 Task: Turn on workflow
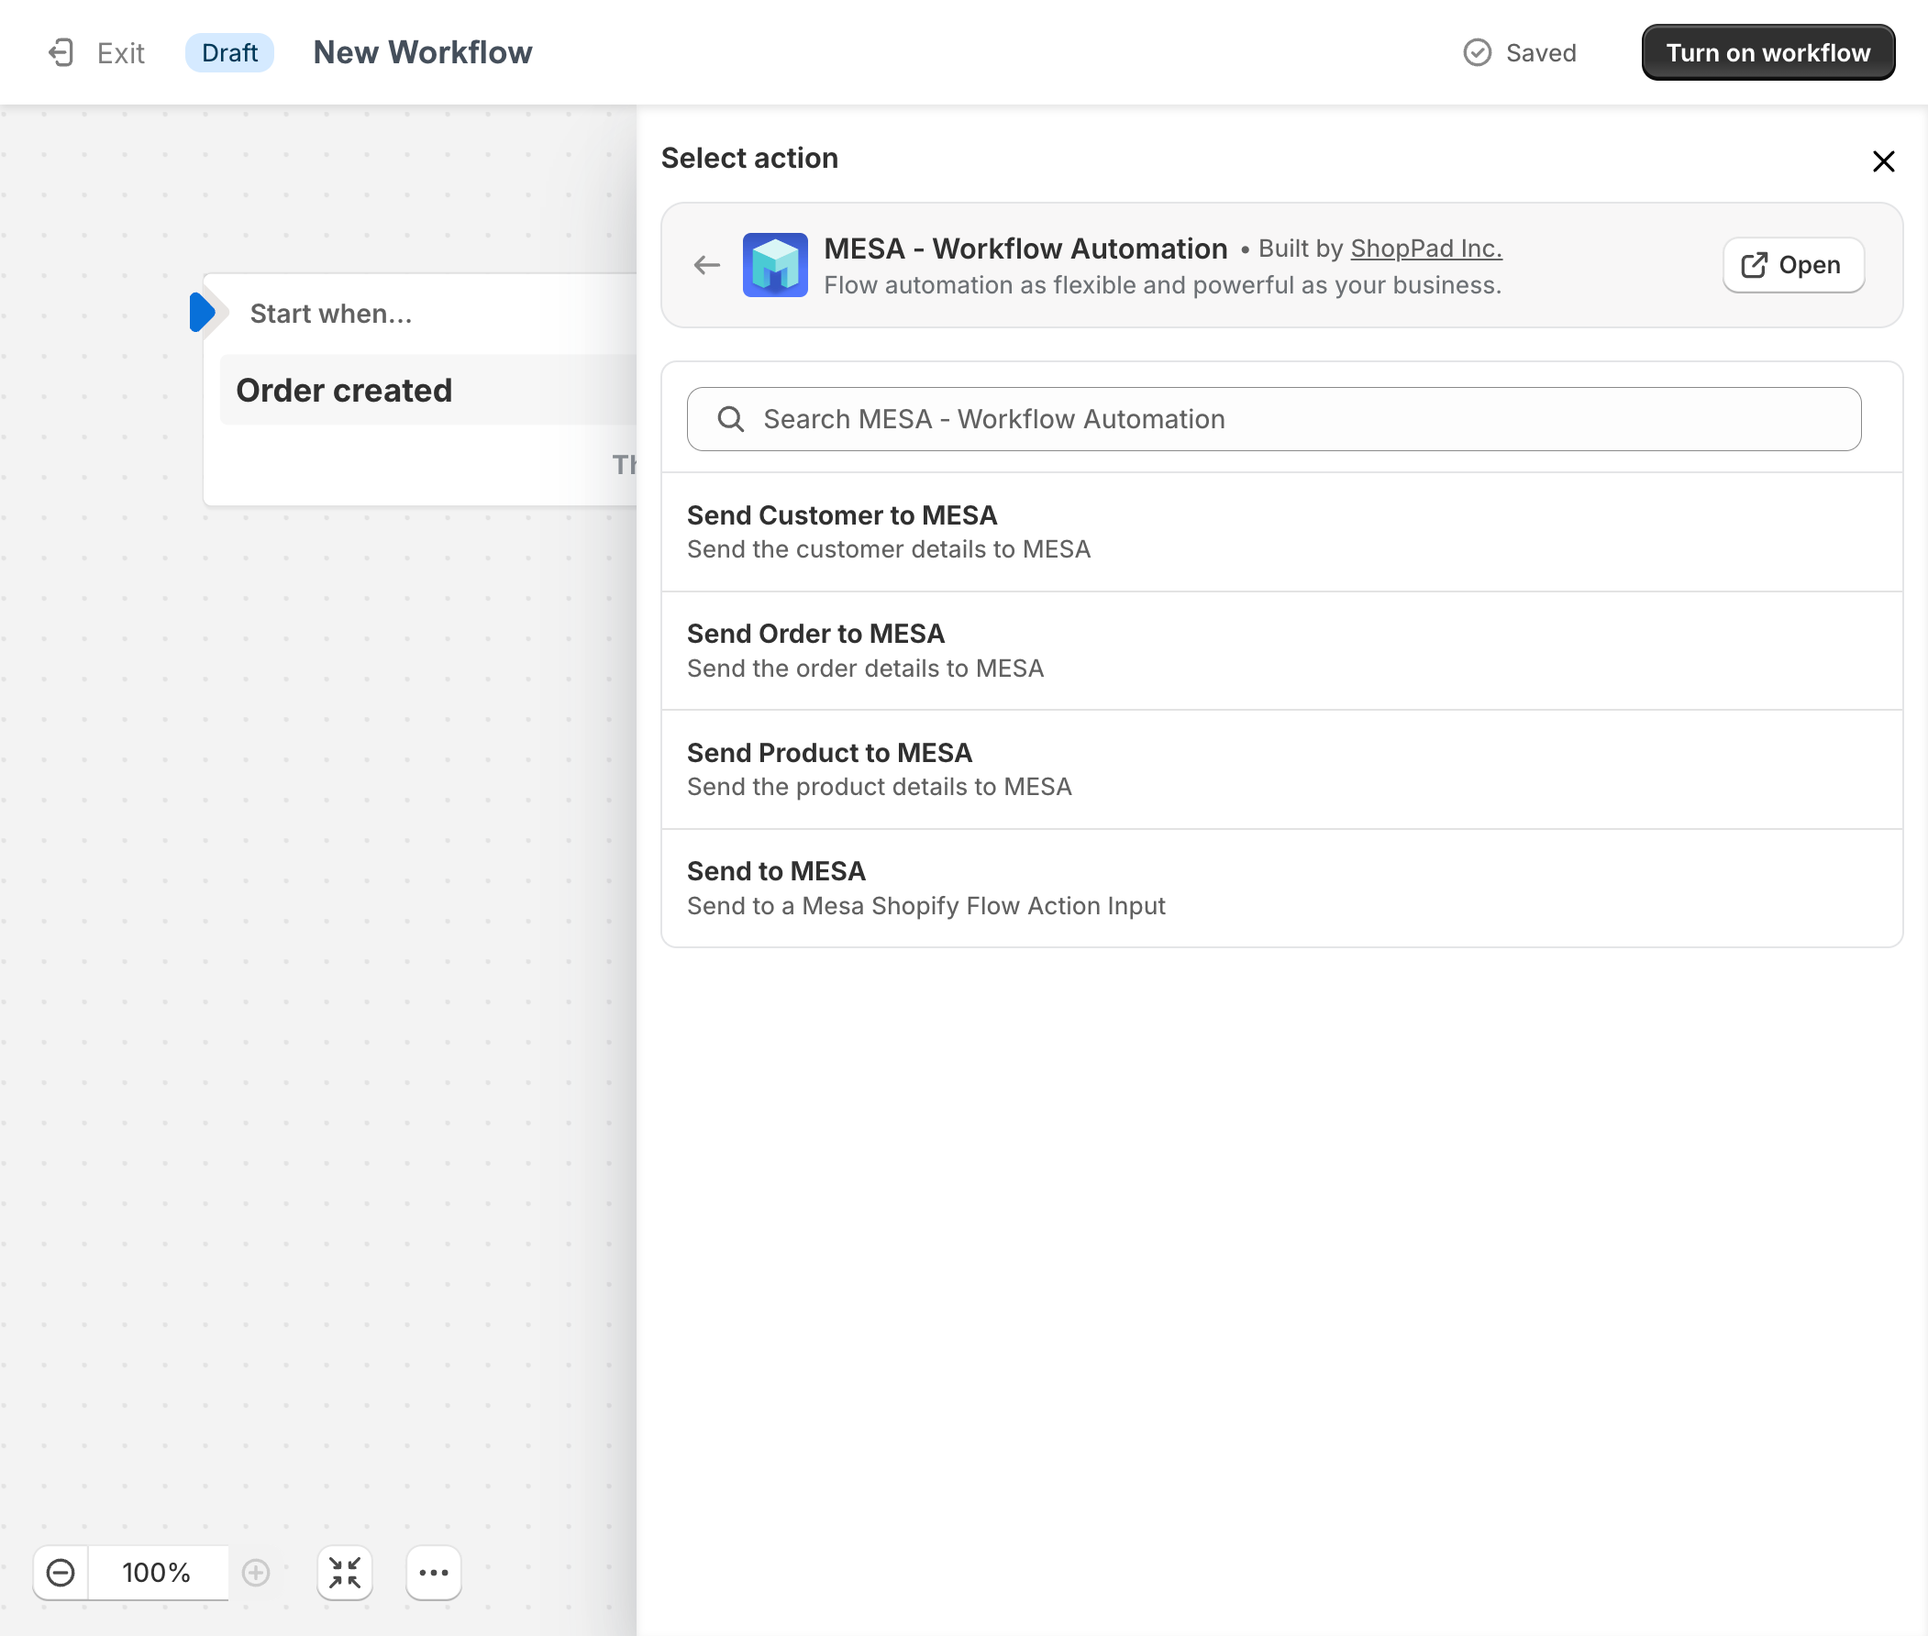click(x=1767, y=53)
